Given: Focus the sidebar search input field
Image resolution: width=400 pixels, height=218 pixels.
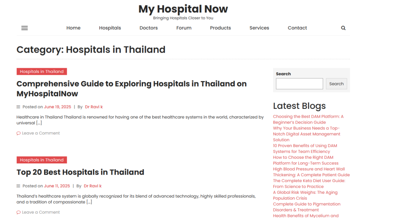Looking at the screenshot, I should (x=299, y=84).
